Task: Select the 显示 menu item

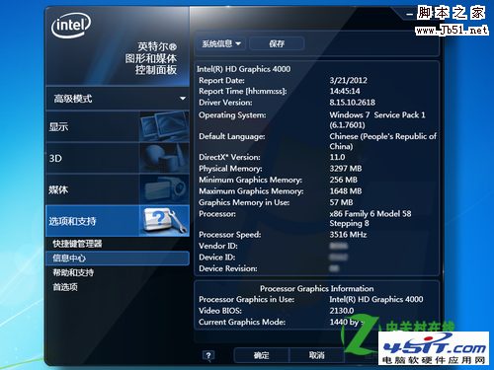Action: tap(118, 126)
